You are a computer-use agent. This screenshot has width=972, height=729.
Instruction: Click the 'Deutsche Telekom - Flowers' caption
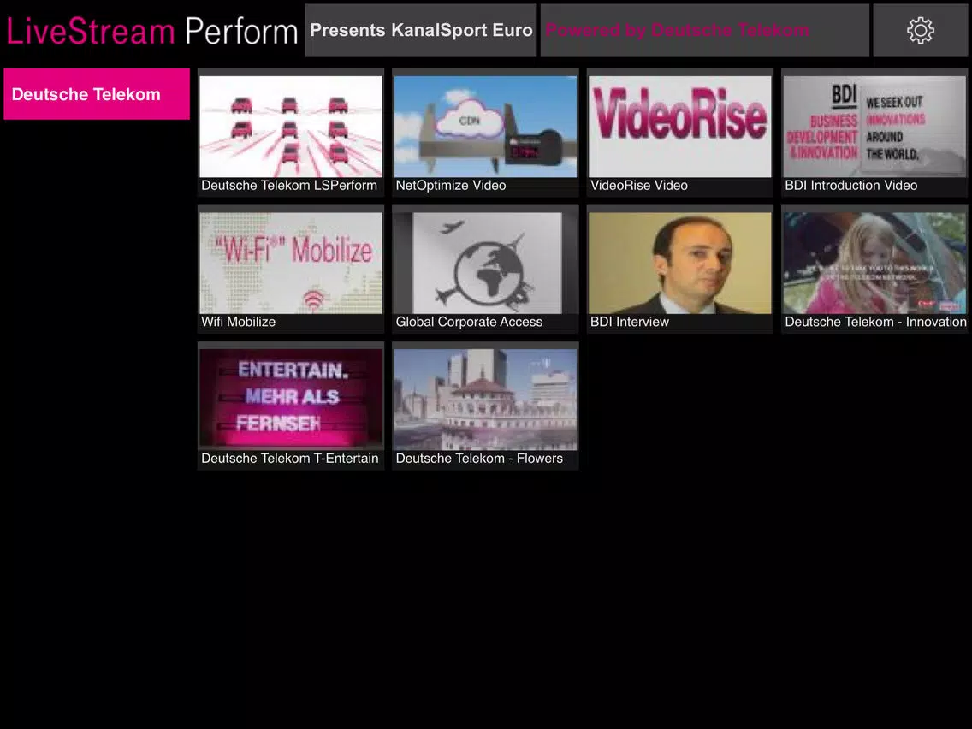coord(479,458)
